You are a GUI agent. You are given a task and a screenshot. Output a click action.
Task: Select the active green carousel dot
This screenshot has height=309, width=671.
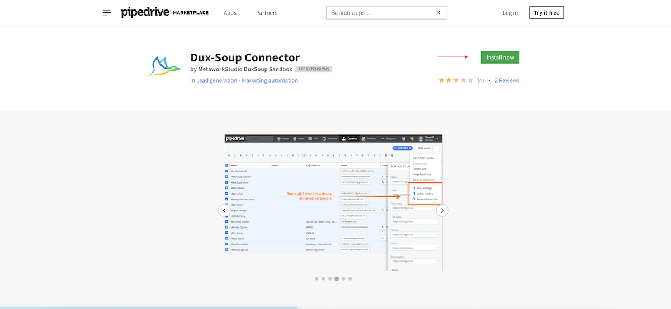point(337,278)
